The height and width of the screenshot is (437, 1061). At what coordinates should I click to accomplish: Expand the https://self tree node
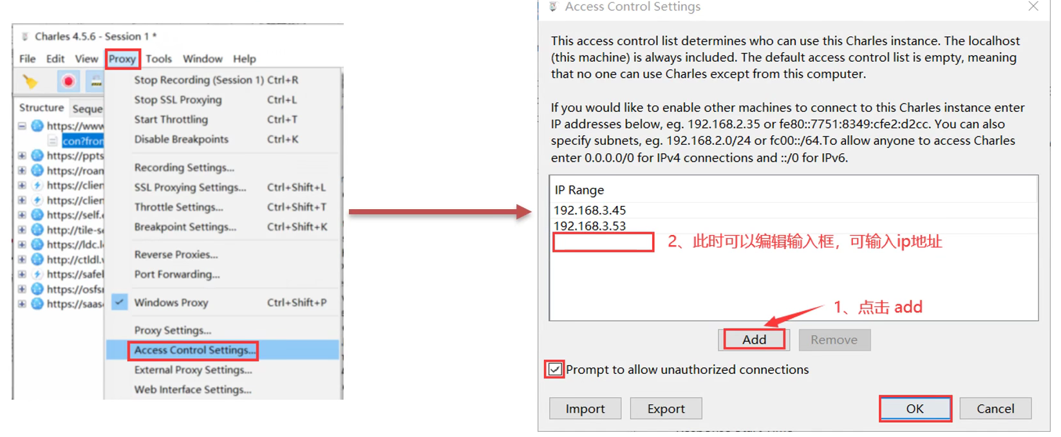(22, 214)
